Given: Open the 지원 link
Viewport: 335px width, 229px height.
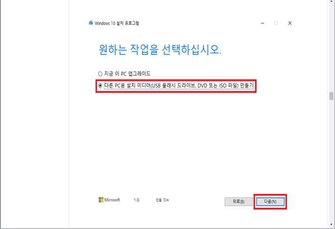Looking at the screenshot, I should click(x=136, y=200).
